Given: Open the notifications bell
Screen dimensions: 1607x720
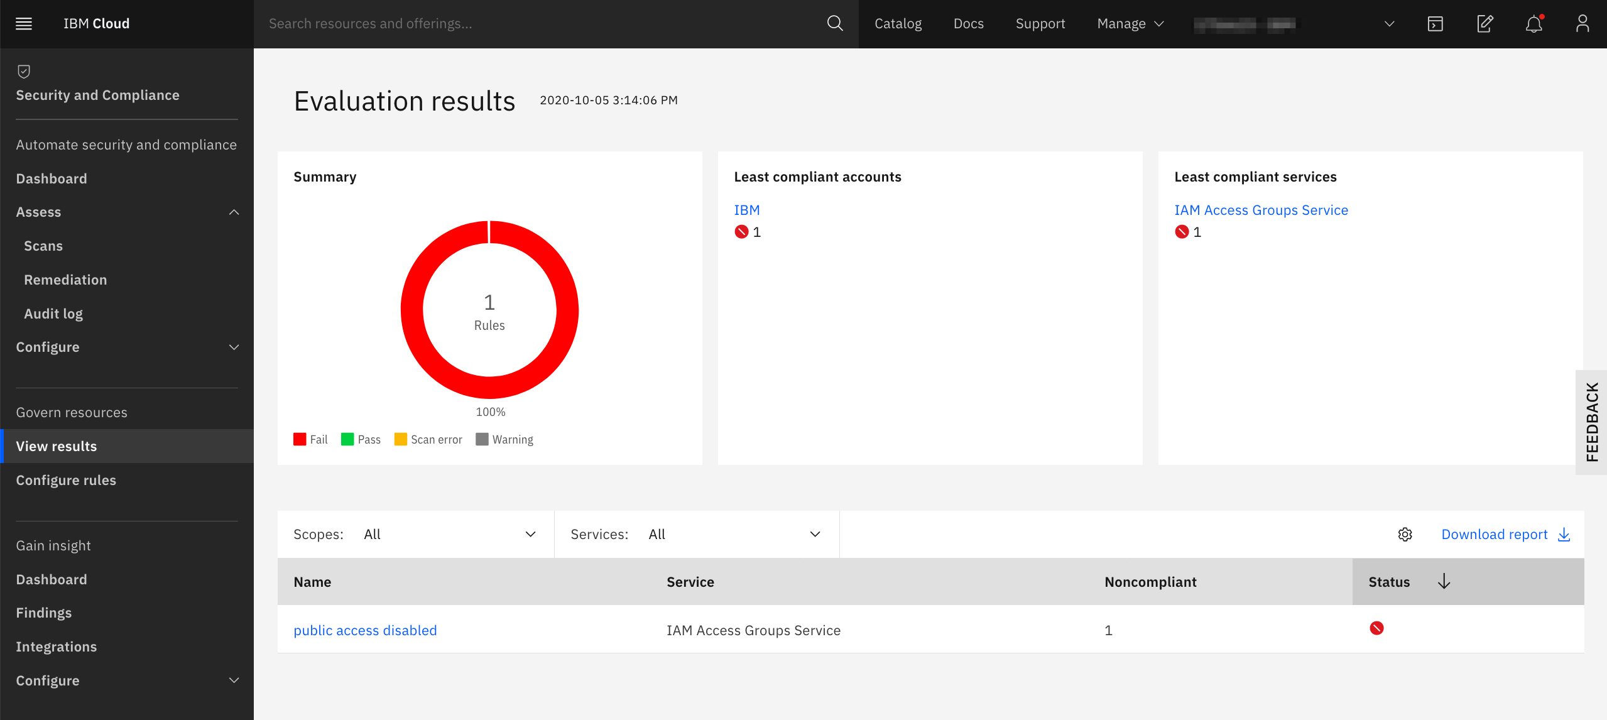Looking at the screenshot, I should [1533, 24].
